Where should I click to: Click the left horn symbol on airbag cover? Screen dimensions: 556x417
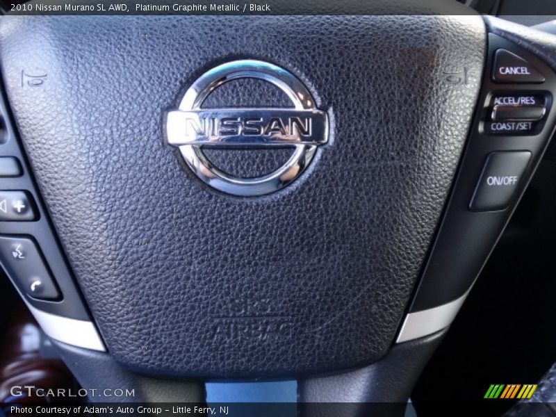[33, 79]
